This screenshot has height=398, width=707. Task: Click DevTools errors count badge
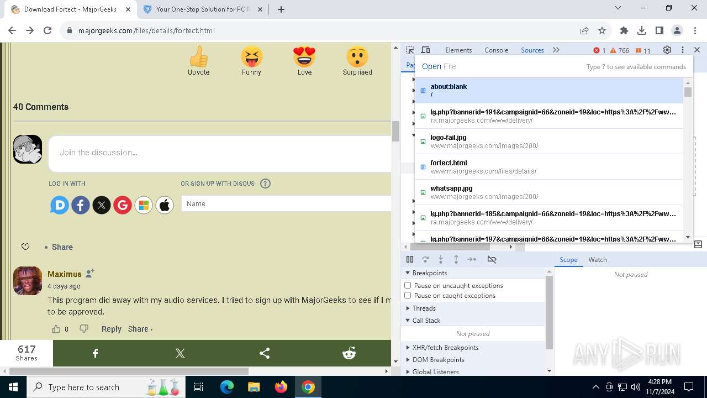tap(599, 50)
